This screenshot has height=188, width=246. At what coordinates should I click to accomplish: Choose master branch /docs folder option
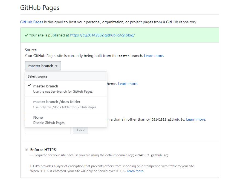57,102
